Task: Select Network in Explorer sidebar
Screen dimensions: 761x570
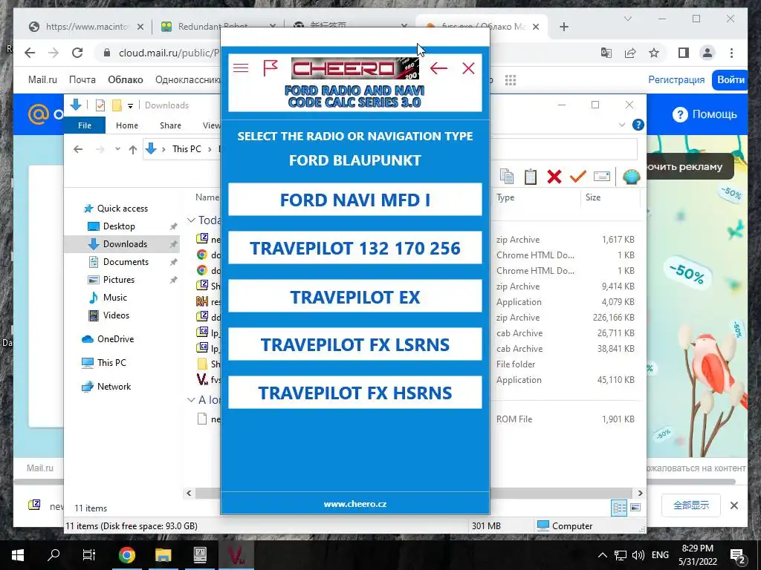Action: pos(114,386)
